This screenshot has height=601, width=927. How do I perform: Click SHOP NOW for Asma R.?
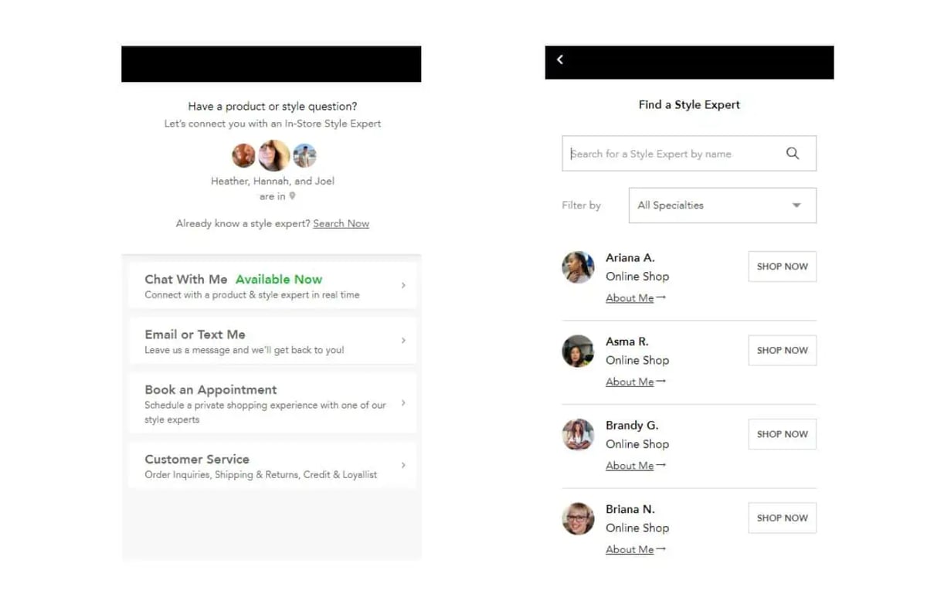click(x=782, y=350)
